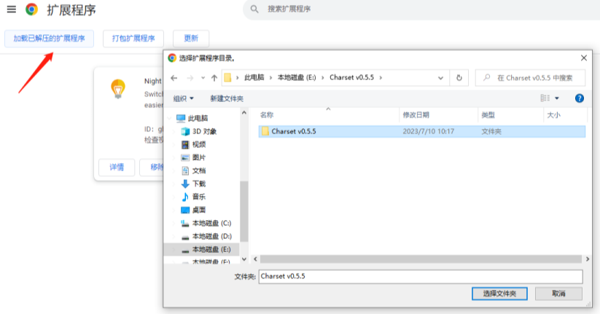Click the horizontal scroll right arrow
The width and height of the screenshot is (600, 314).
tap(588, 259)
